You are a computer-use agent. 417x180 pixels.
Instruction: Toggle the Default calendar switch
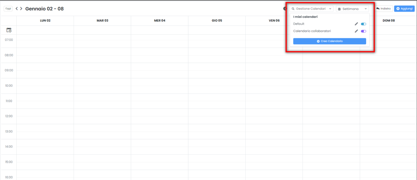364,24
